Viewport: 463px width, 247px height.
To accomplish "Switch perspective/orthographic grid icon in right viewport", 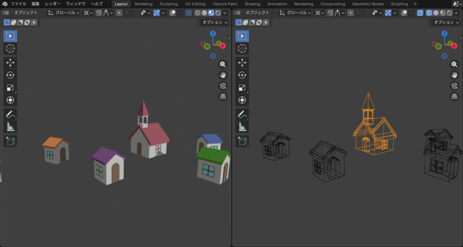I will point(454,96).
